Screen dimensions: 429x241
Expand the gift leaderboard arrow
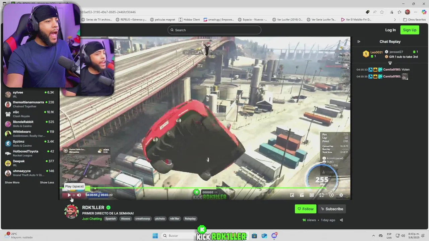click(390, 63)
